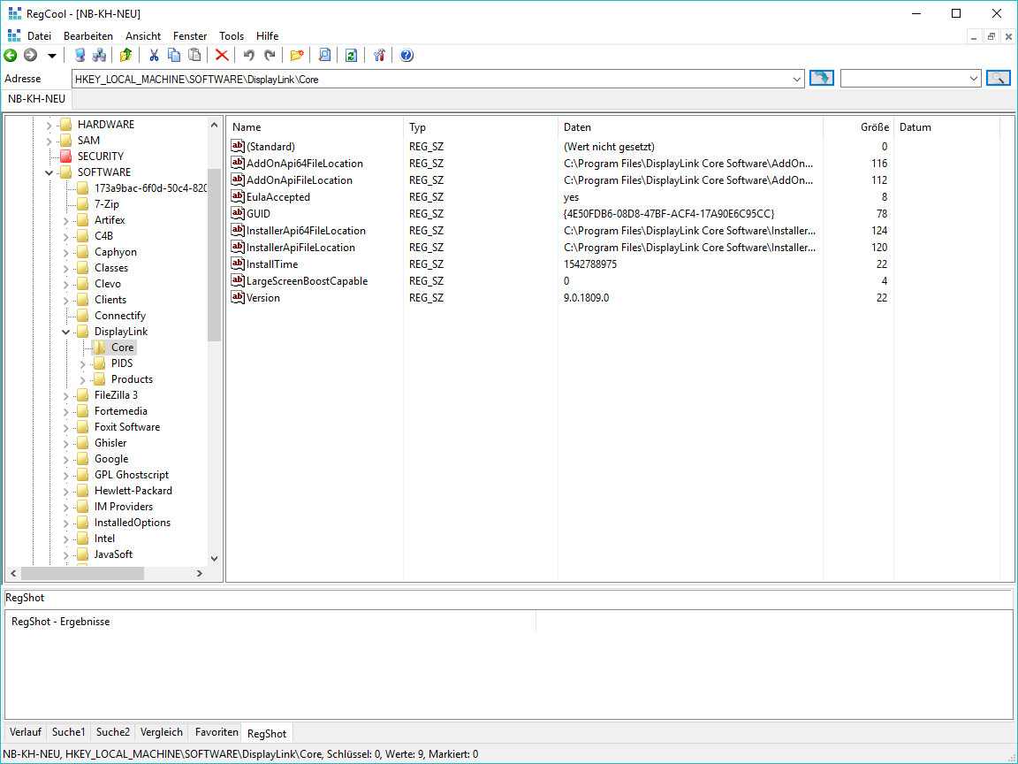Sort by the Typ column header
This screenshot has height=764, width=1018.
(x=481, y=127)
